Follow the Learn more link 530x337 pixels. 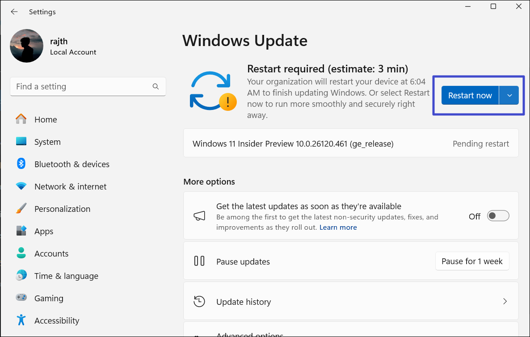click(338, 227)
